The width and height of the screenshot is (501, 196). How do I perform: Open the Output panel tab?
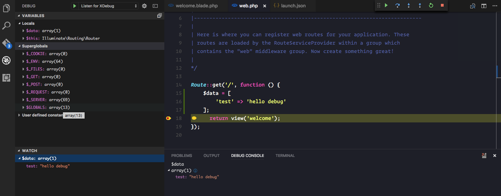point(212,156)
